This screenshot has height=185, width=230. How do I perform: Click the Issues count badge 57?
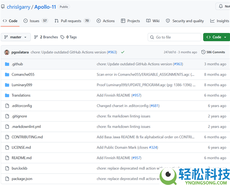(x=45, y=21)
